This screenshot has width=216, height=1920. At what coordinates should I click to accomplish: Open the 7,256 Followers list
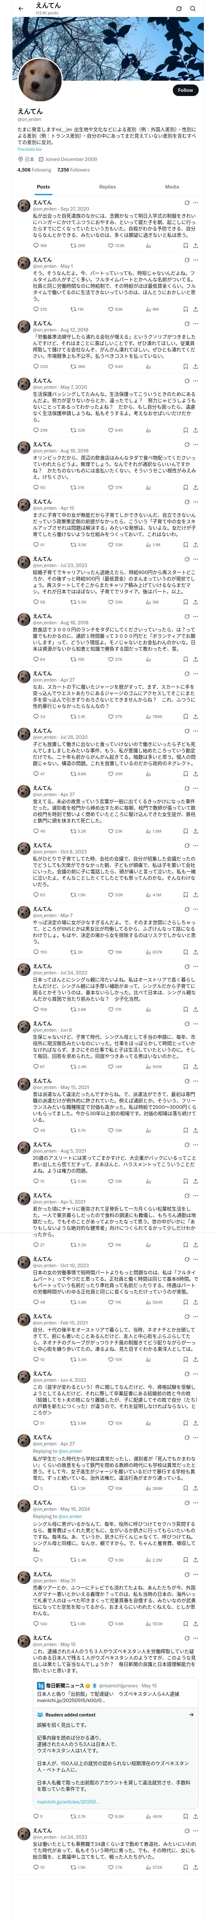point(73,170)
